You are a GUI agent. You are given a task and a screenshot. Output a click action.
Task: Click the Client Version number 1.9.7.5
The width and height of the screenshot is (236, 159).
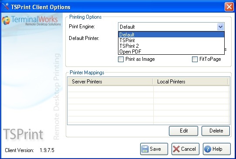(x=47, y=150)
